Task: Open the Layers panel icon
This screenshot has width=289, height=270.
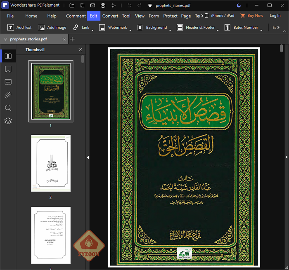Action: (x=8, y=121)
